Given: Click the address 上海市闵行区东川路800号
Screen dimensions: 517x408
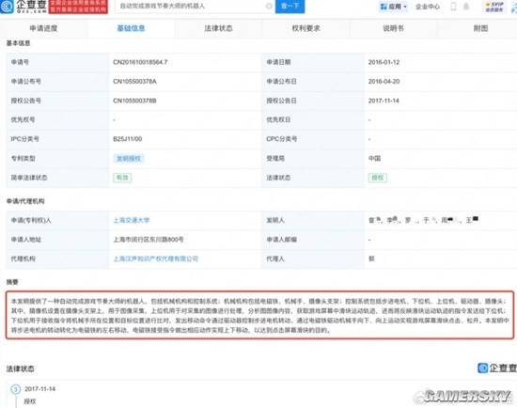Looking at the screenshot, I should pyautogui.click(x=149, y=240).
